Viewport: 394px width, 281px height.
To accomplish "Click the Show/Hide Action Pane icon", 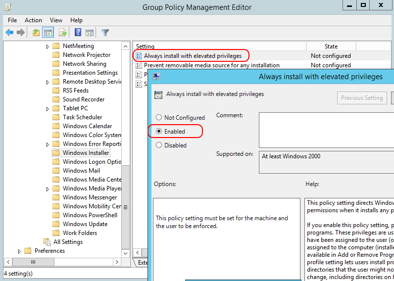I will click(90, 33).
